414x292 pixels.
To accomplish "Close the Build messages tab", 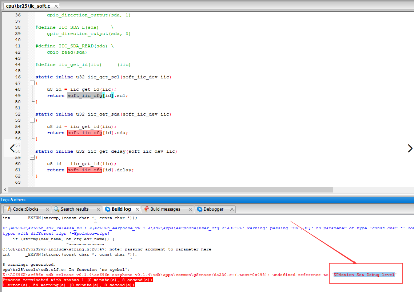I will point(190,209).
